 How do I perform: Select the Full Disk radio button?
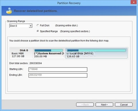point(38,25)
